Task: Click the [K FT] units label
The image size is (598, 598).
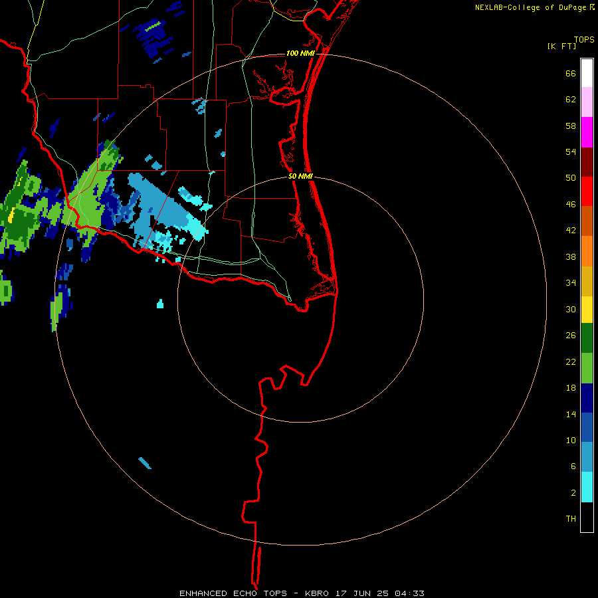Action: pos(561,46)
